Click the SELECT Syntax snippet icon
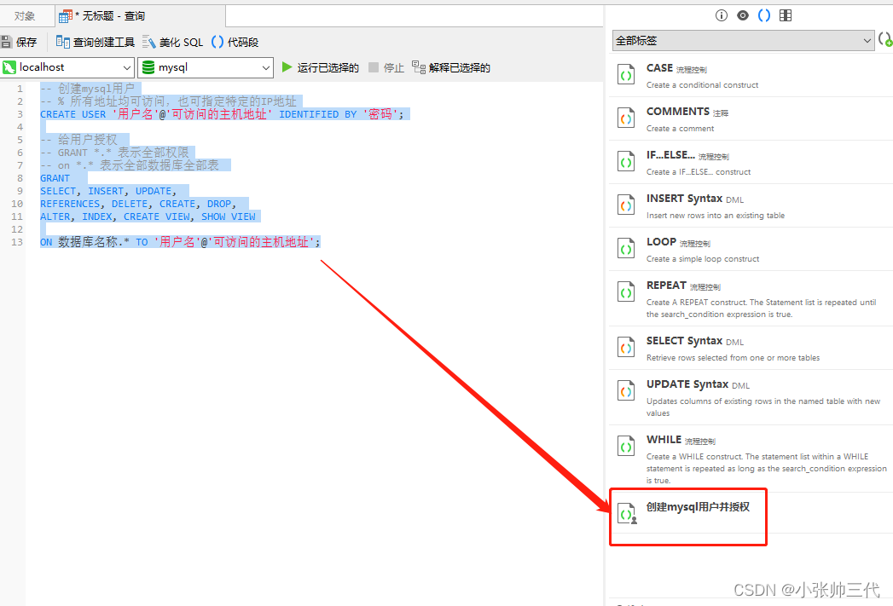Image resolution: width=893 pixels, height=606 pixels. [x=626, y=348]
